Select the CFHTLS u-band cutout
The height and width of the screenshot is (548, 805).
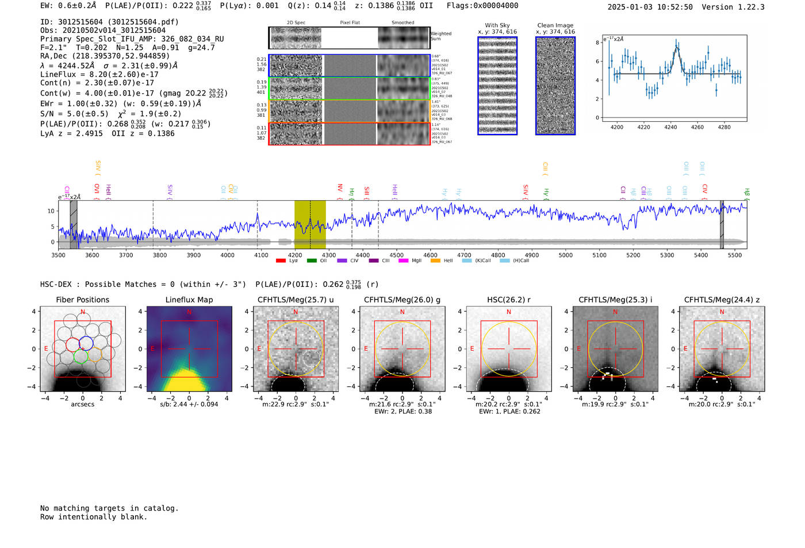296,348
